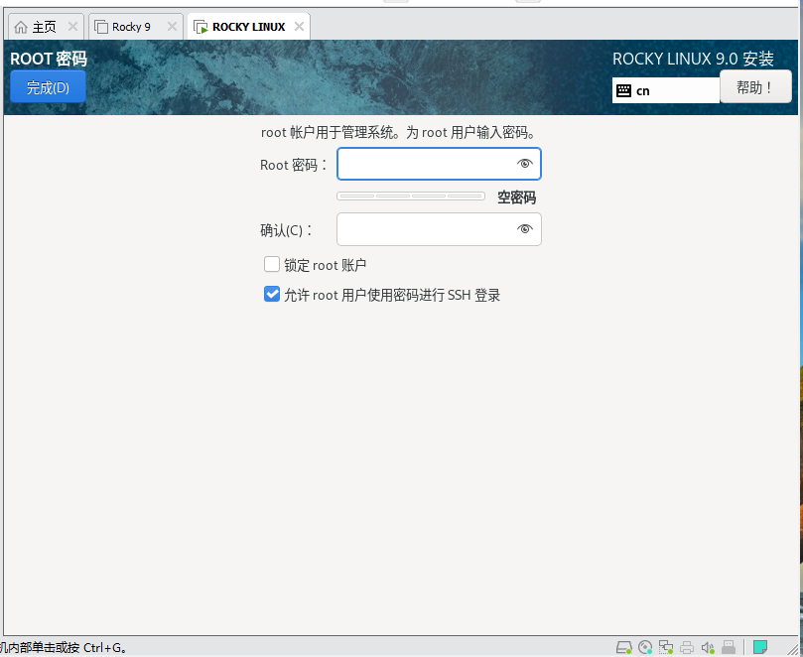
Task: Click the sound card status icon
Action: tap(708, 647)
